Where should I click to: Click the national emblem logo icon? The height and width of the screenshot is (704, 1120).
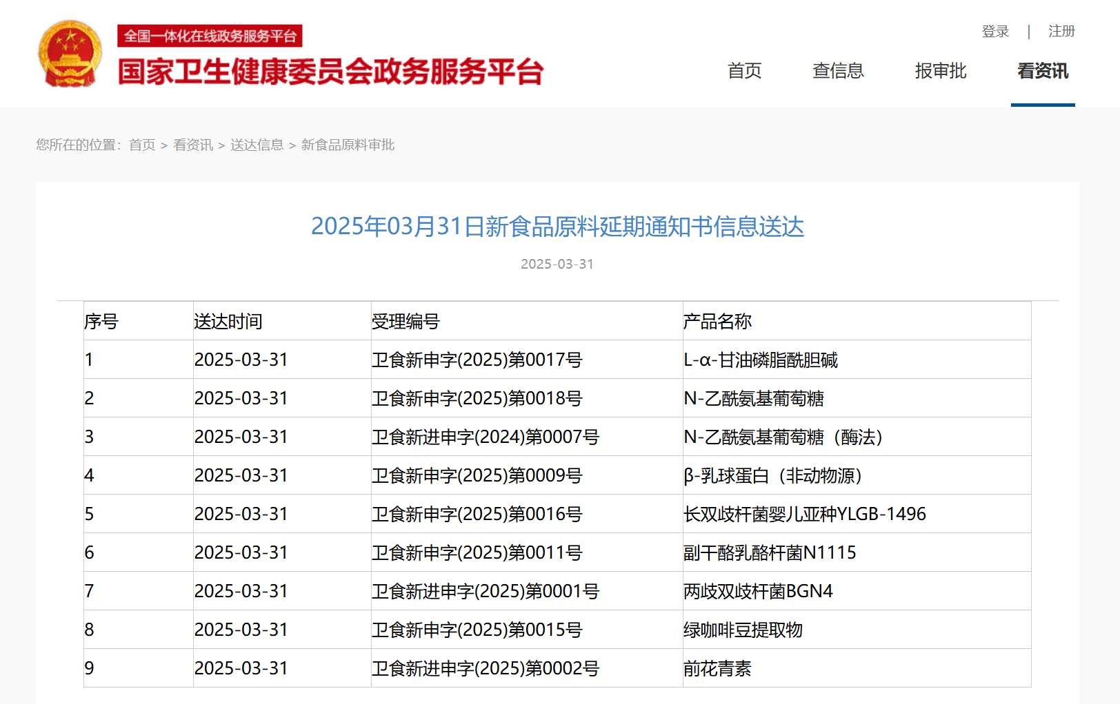point(70,54)
